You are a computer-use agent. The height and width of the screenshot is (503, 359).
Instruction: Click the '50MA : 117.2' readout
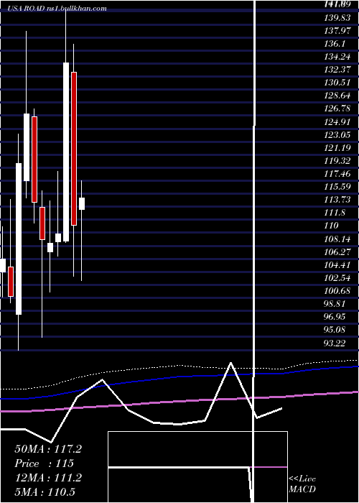pos(48,449)
